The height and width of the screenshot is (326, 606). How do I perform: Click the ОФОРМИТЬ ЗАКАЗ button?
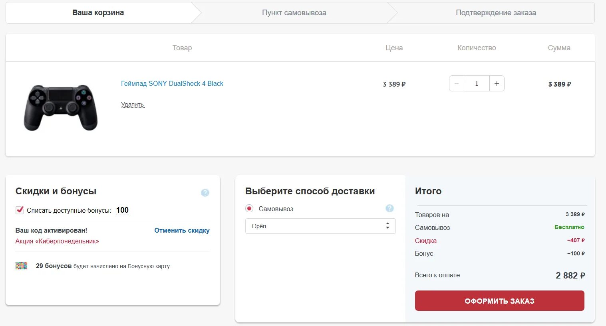pos(499,301)
